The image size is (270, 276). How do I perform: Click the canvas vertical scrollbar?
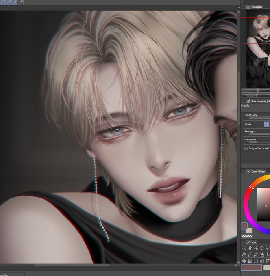[x=239, y=99]
